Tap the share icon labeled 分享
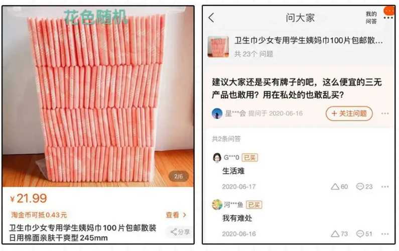The image size is (399, 251). [180, 232]
